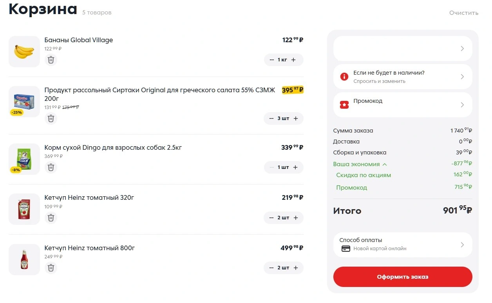Image resolution: width=492 pixels, height=303 pixels.
Task: Reduce Кетчуп Heinz 320г quantity by one
Action: tap(271, 218)
